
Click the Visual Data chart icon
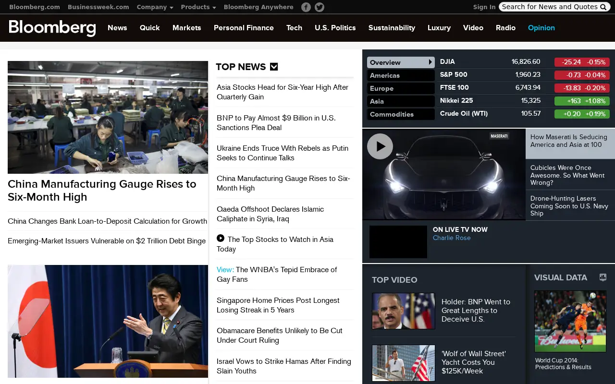coord(603,277)
